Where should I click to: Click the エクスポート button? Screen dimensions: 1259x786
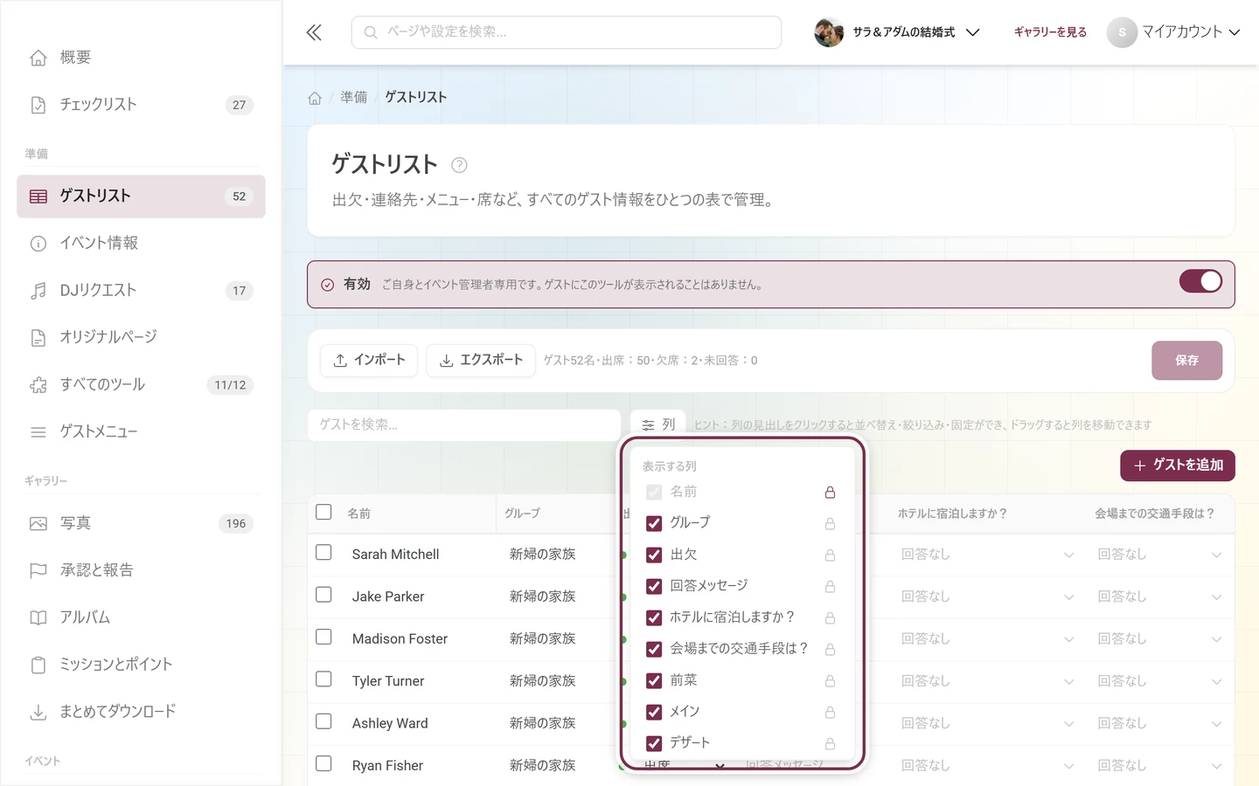point(481,361)
